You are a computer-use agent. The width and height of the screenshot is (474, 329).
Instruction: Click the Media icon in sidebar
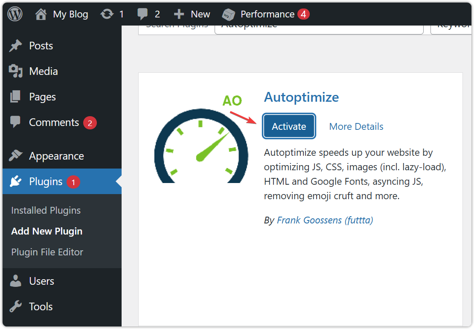click(x=15, y=71)
